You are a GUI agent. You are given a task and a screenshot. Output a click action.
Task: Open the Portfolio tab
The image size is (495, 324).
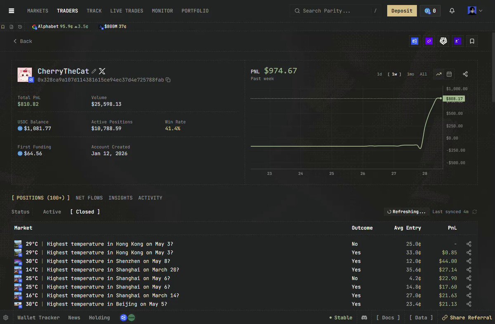tap(195, 11)
